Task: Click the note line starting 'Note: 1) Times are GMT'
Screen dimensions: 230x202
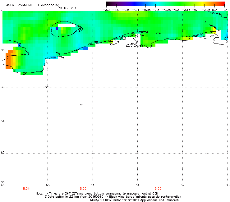Action: pyautogui.click(x=97, y=194)
